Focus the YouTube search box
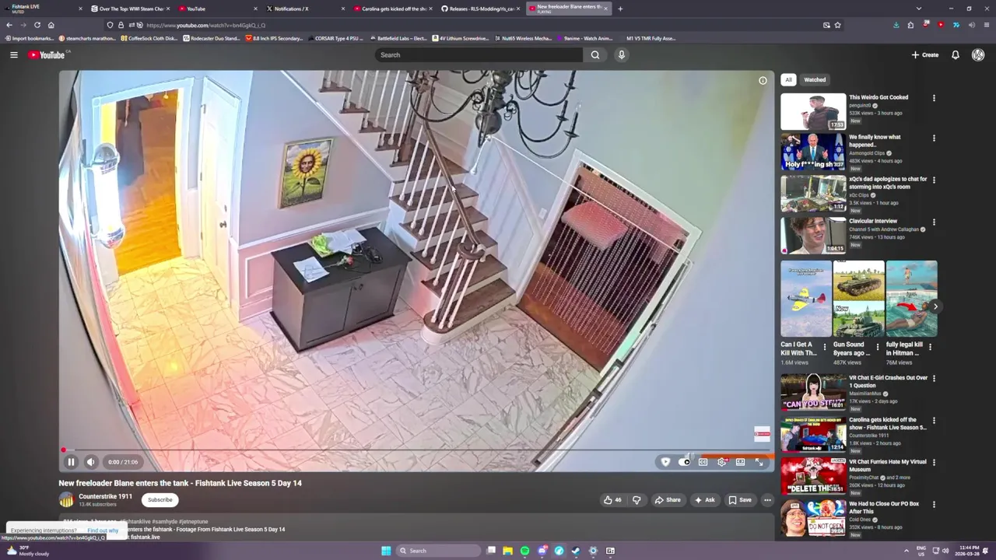The width and height of the screenshot is (996, 560). [479, 54]
